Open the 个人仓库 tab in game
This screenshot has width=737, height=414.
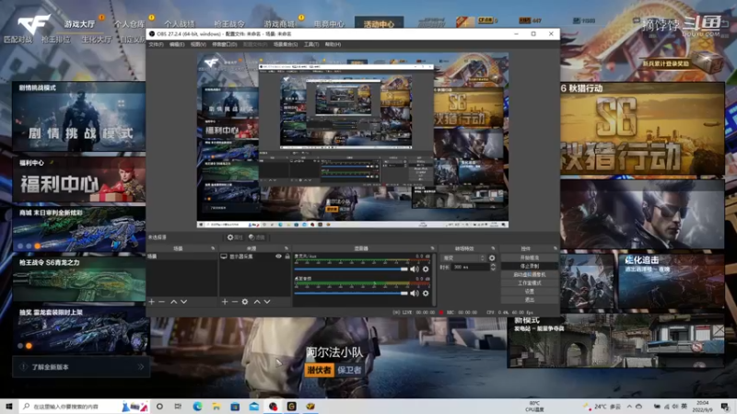pyautogui.click(x=129, y=24)
